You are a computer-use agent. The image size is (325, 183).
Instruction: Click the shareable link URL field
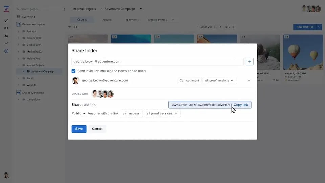click(x=201, y=105)
